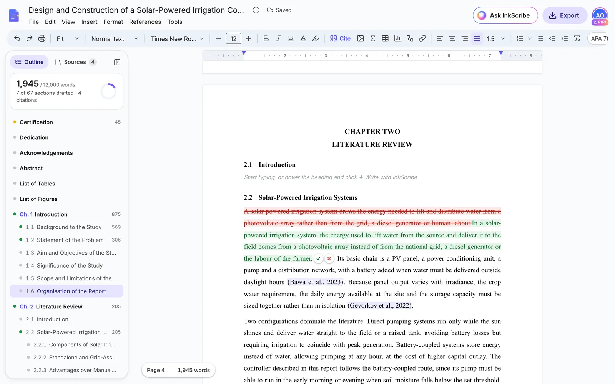Open the zoom Fit dropdown
The image size is (615, 384).
[x=68, y=38]
